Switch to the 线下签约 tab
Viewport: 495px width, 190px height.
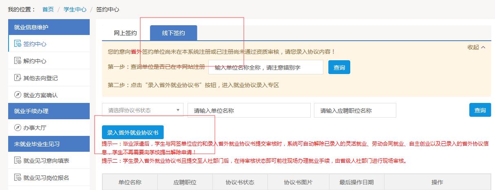coord(173,33)
